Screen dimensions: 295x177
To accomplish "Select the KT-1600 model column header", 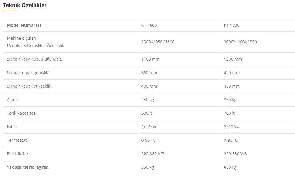I will coord(149,25).
